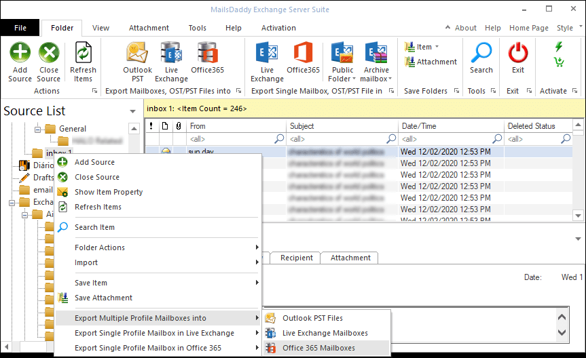
Task: Sort by the item type page column
Action: point(165,126)
